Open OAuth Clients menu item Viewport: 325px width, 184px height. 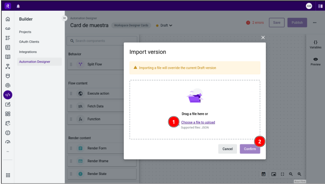(29, 42)
